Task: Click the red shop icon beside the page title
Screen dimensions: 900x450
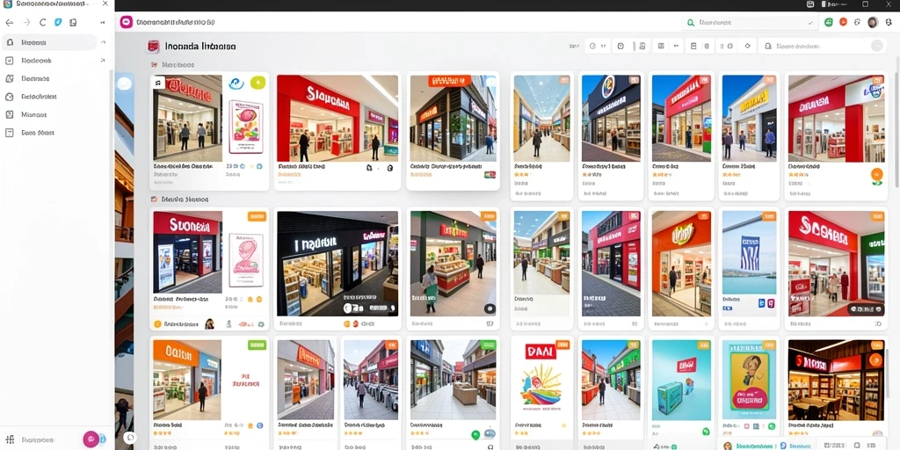Action: point(153,47)
